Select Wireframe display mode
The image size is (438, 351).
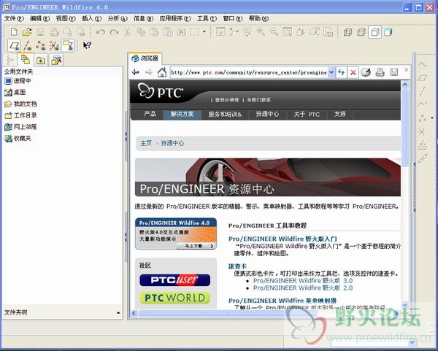[x=347, y=32]
